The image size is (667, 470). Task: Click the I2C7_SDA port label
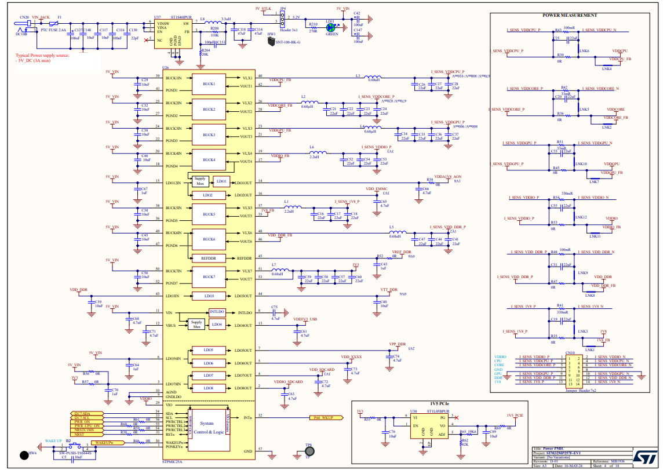tap(87, 413)
